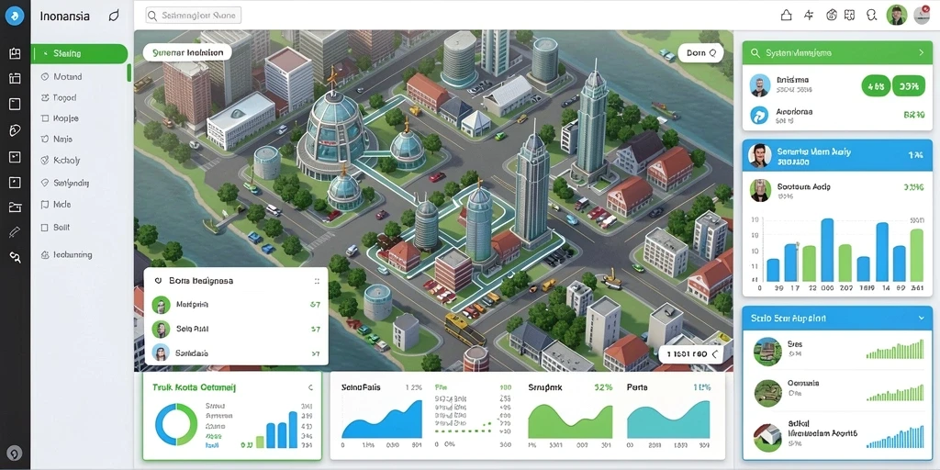Click the leaf icon beside Inonansia title

pos(114,17)
